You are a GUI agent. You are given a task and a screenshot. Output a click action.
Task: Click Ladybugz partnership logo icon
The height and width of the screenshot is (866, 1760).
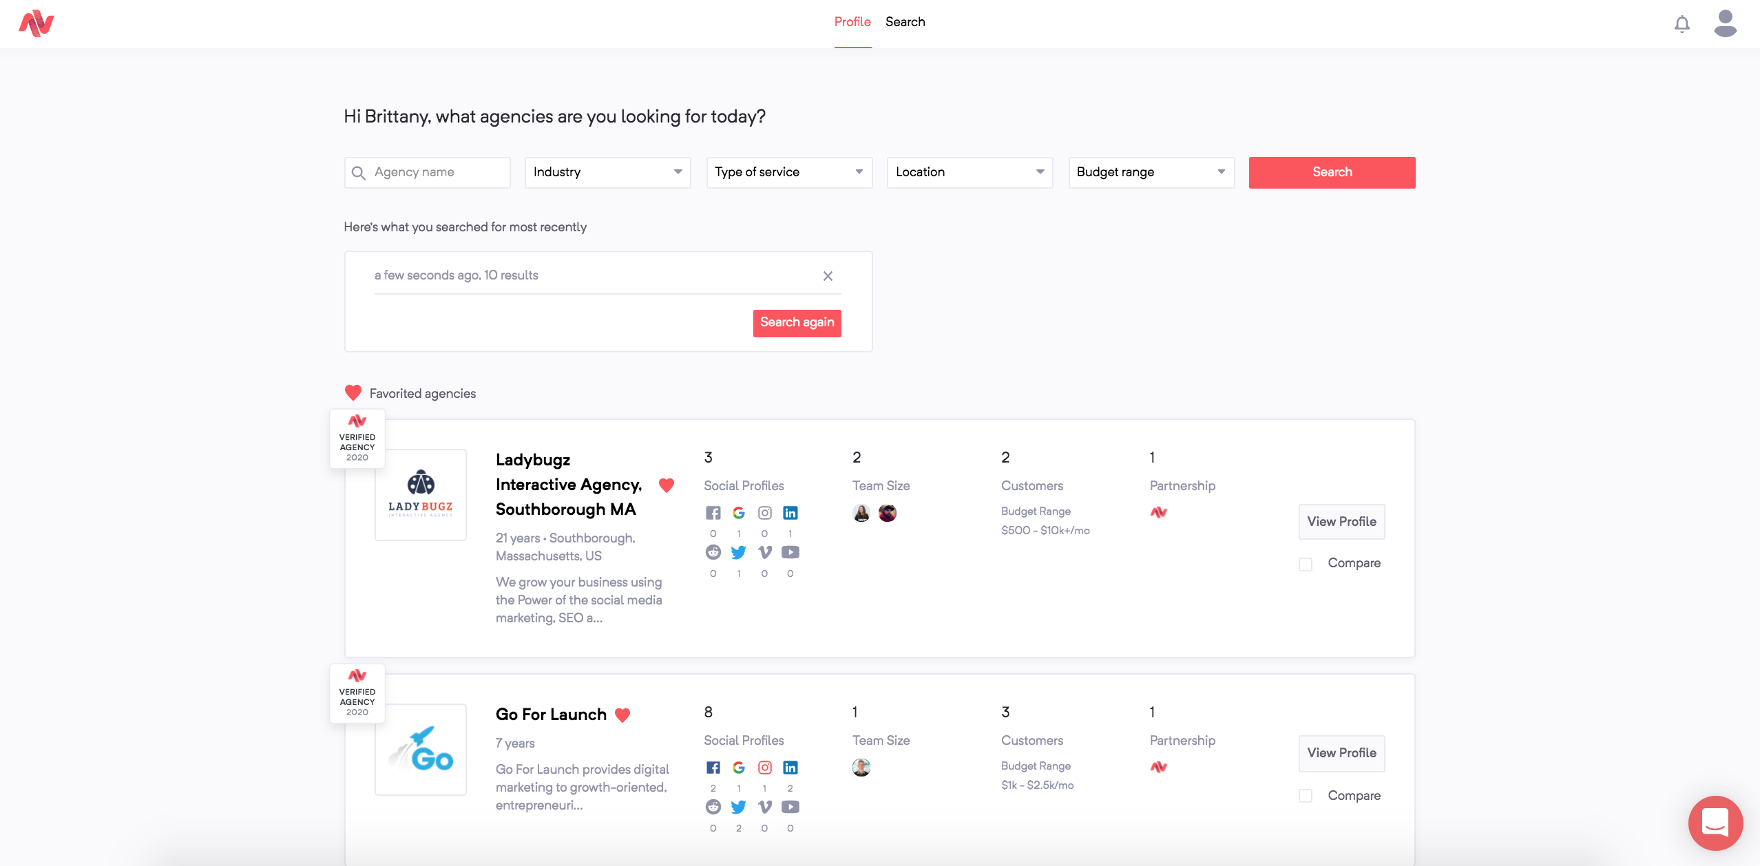coord(1159,512)
